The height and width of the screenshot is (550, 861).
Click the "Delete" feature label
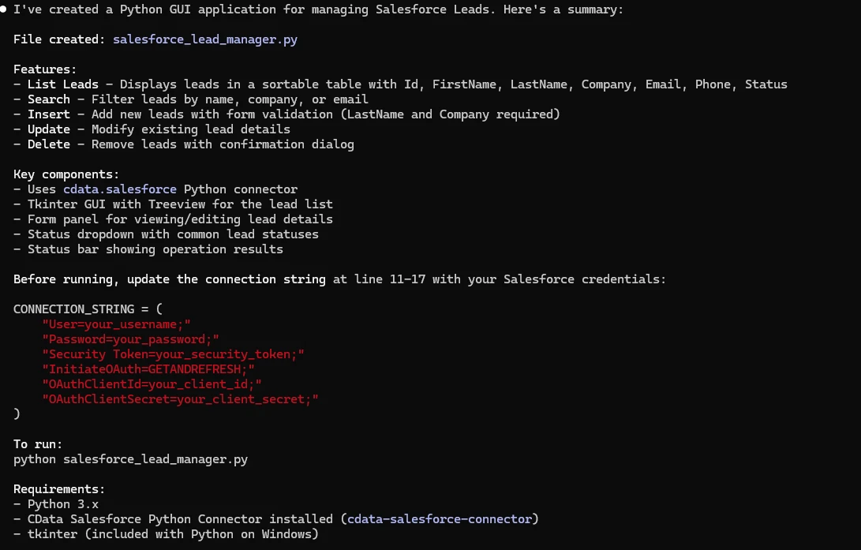tap(49, 144)
